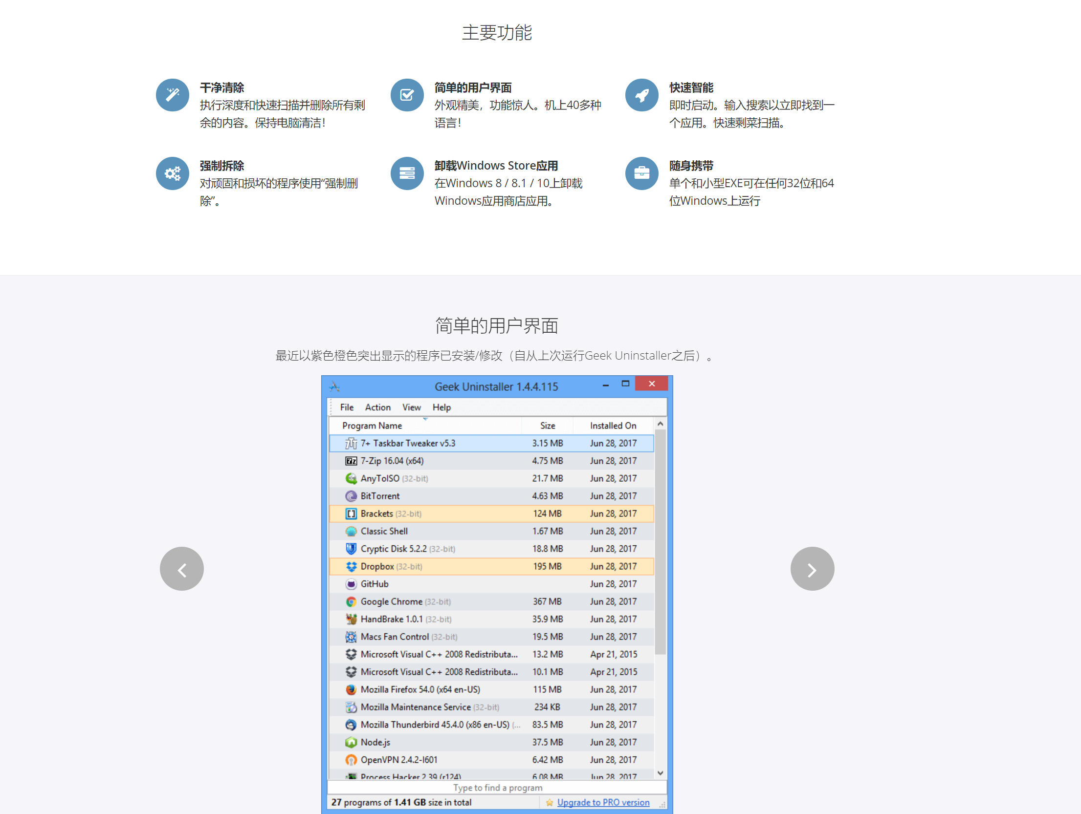Click the BitTorrent program icon
Viewport: 1081px width, 814px height.
click(351, 496)
